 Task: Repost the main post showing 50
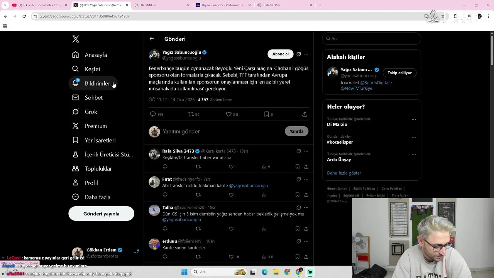(x=193, y=114)
